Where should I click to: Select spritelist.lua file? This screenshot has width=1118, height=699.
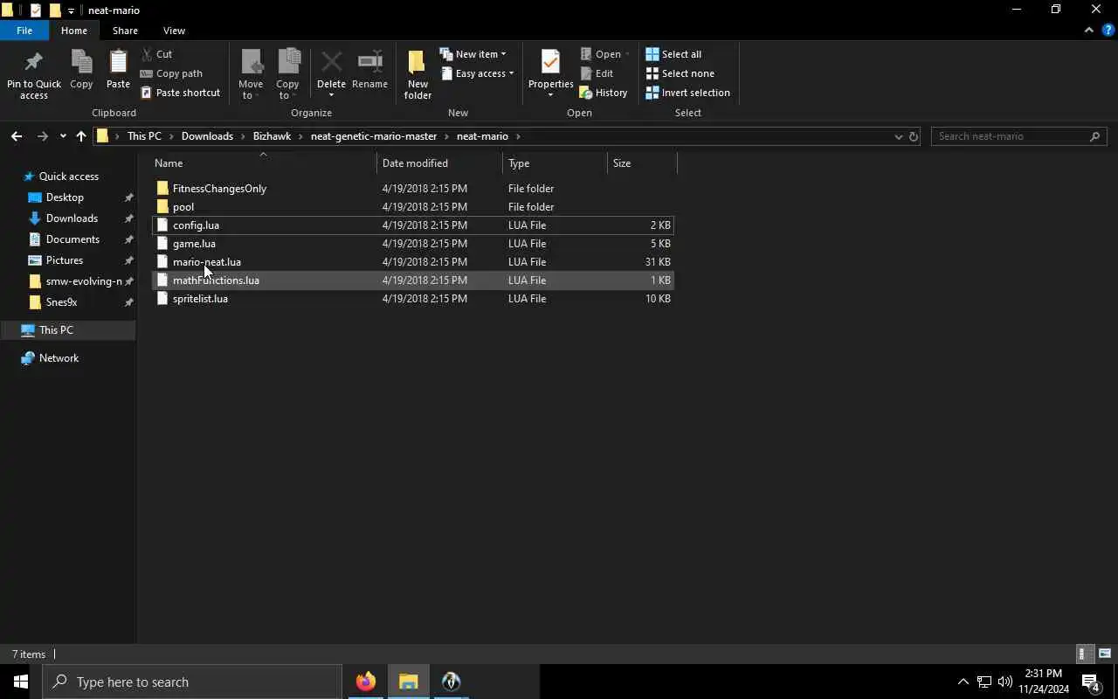(x=412, y=299)
